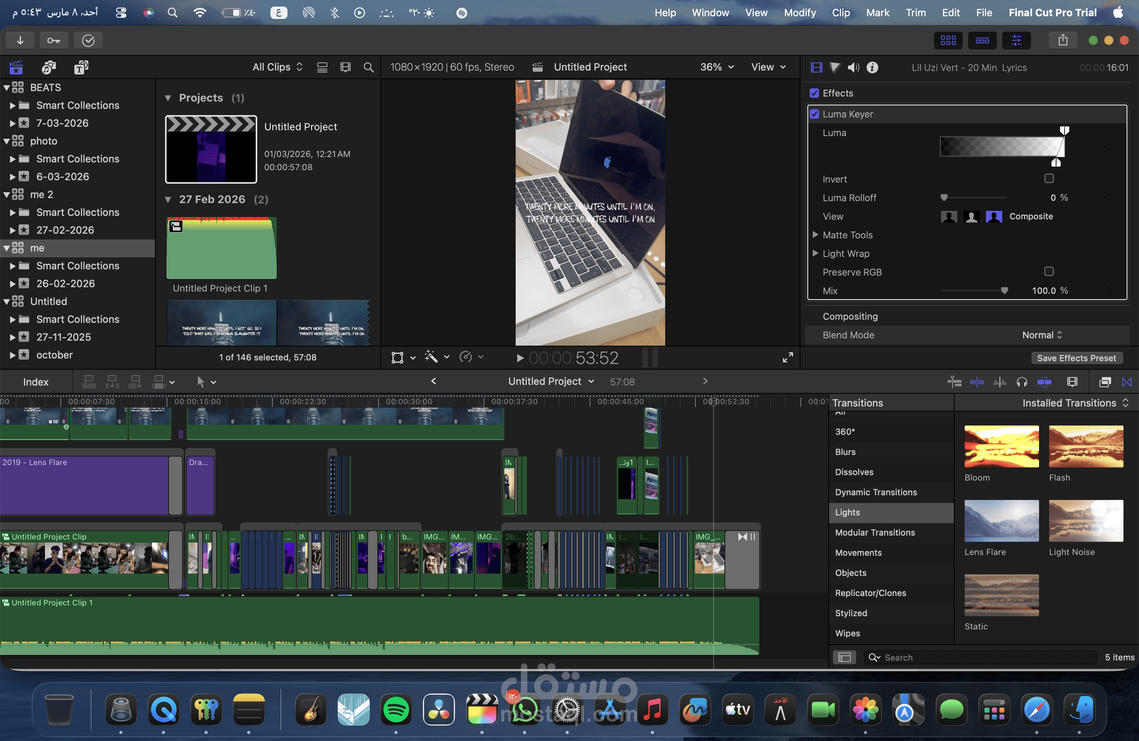Screen dimensions: 1139x741
Task: Click the Share export icon
Action: (x=1062, y=41)
